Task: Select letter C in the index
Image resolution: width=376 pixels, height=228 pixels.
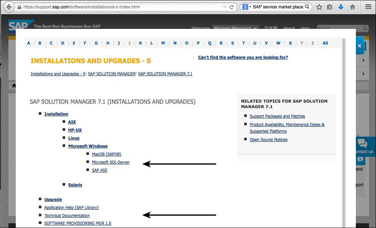Action: tap(51, 43)
